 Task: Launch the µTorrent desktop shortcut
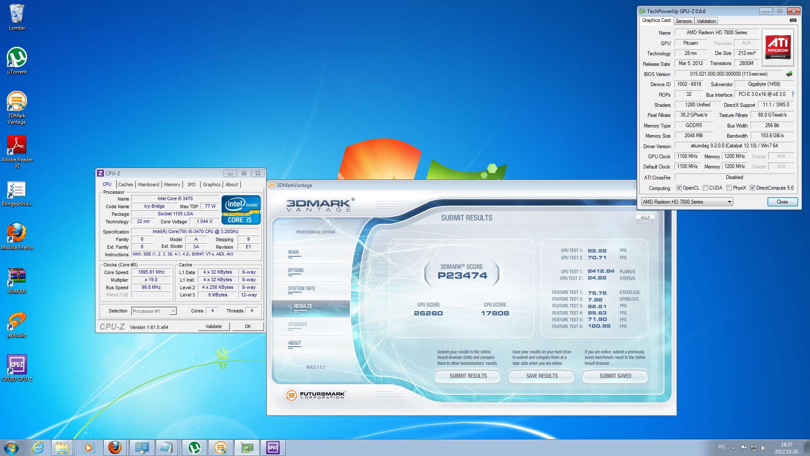pos(17,61)
